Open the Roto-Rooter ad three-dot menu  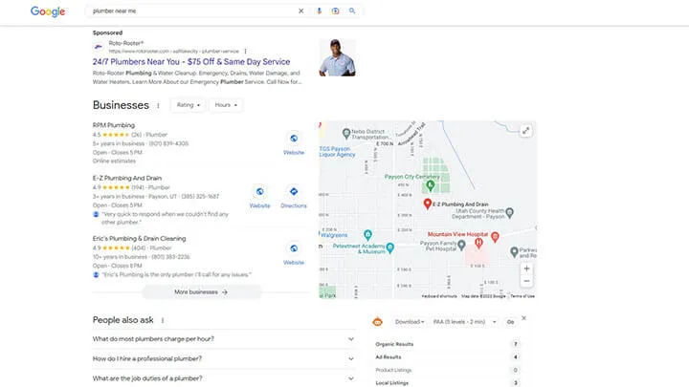click(245, 52)
